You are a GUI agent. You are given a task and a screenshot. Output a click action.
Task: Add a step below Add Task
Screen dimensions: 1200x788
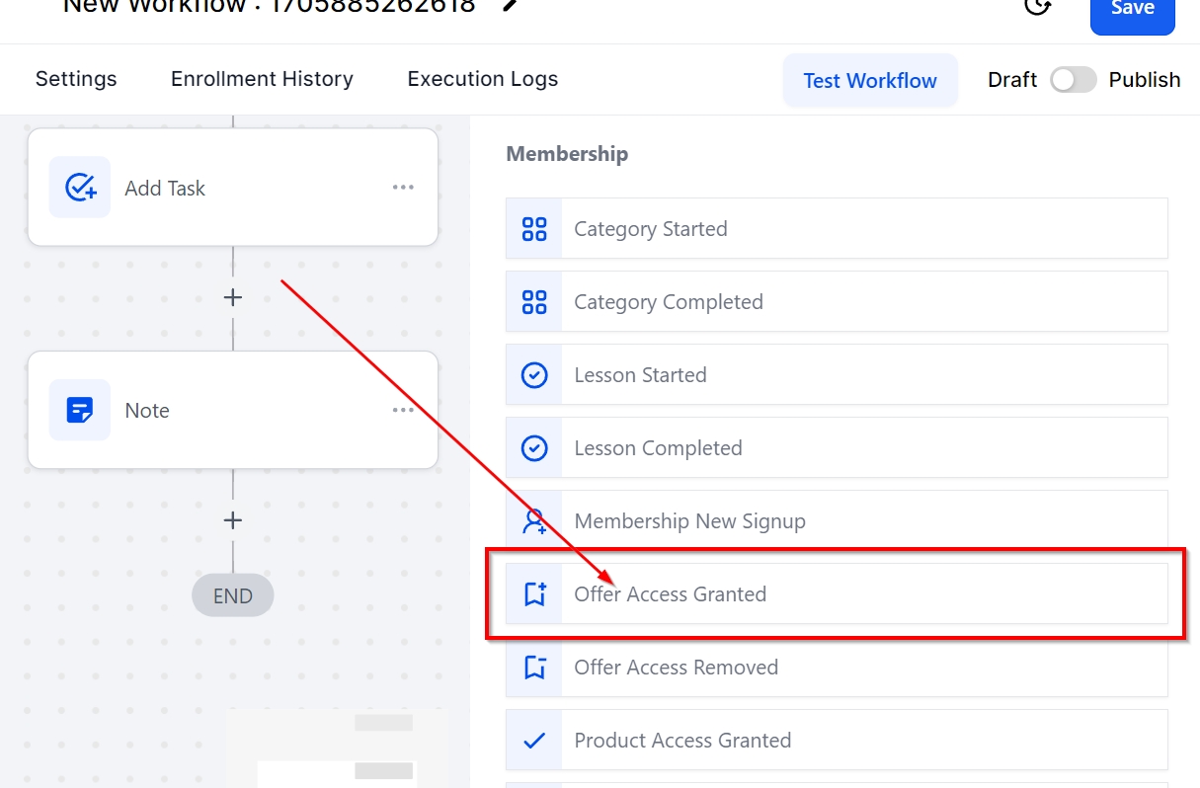point(233,297)
